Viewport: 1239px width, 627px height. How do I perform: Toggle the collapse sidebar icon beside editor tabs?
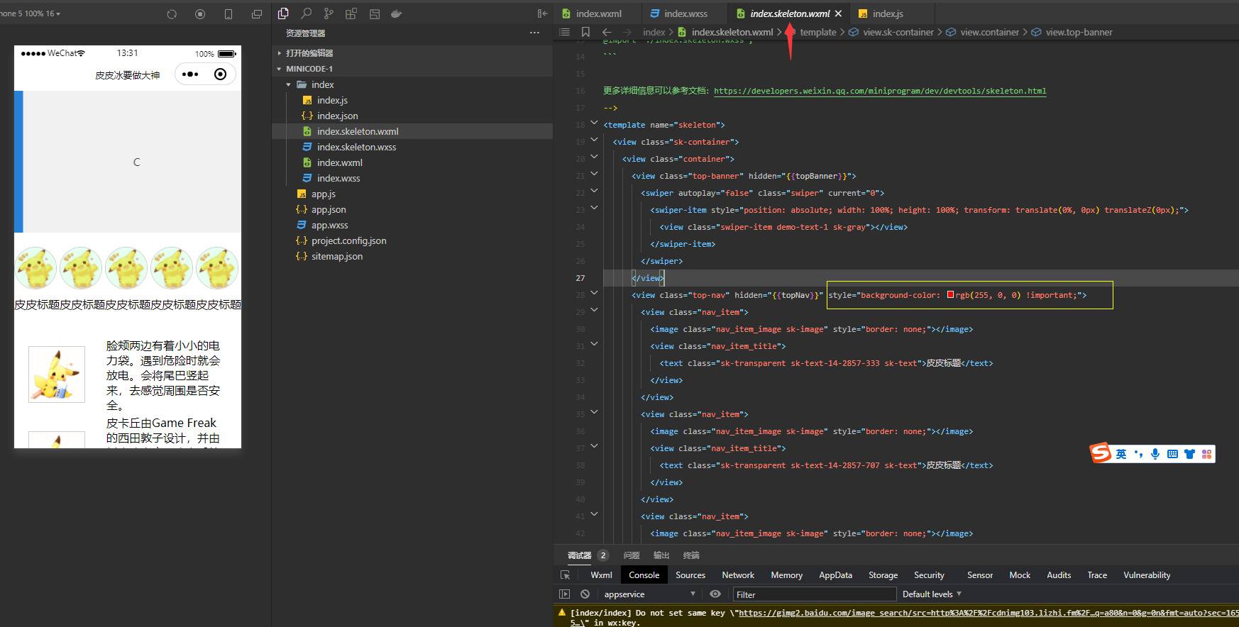coord(542,13)
